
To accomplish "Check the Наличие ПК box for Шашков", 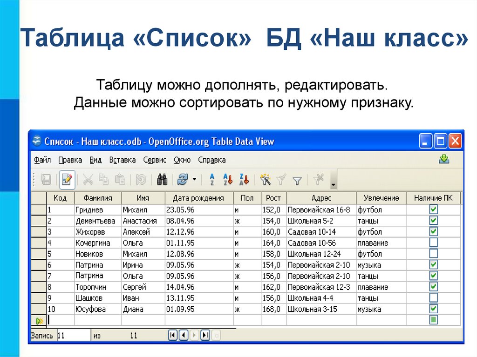I will [433, 298].
